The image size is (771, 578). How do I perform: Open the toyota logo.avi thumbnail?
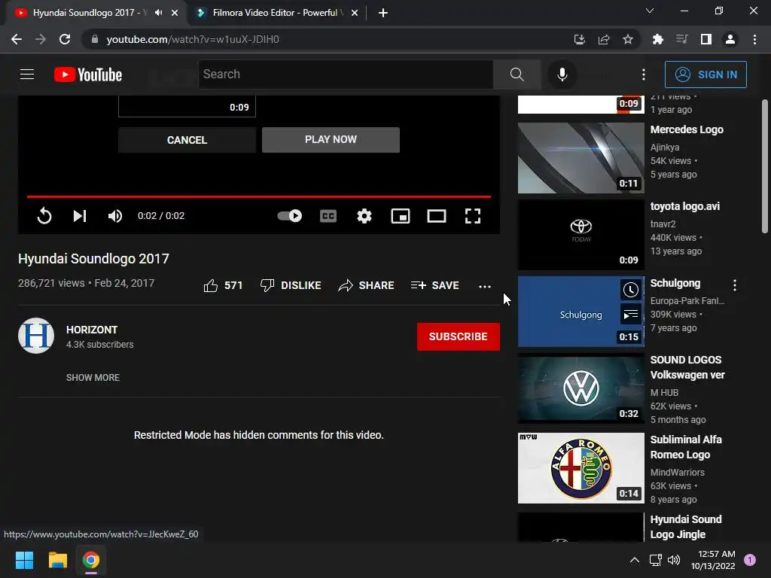(581, 235)
